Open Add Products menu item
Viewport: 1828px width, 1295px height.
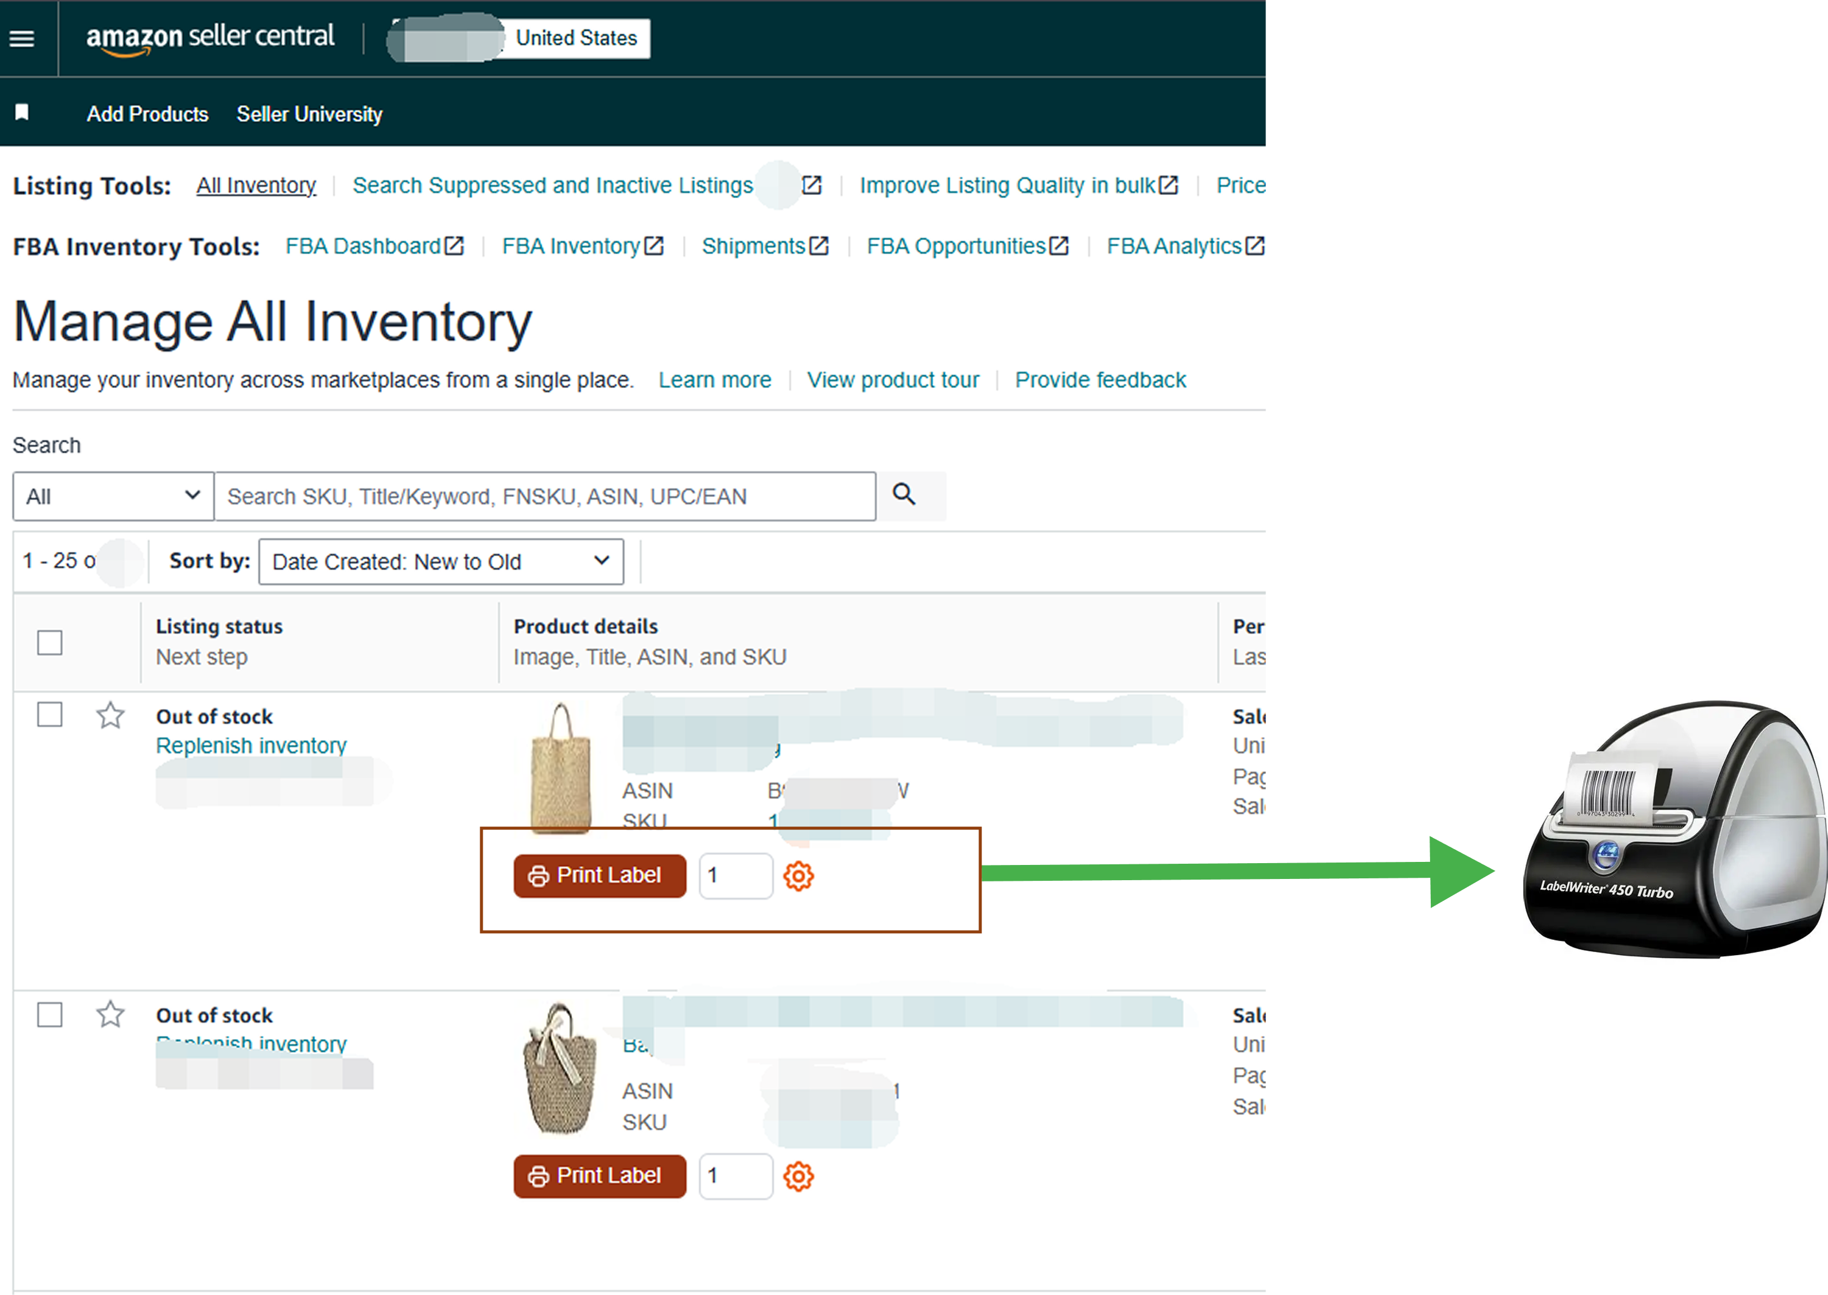tap(147, 114)
